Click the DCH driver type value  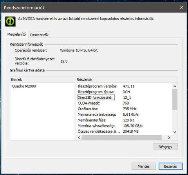click(x=126, y=92)
